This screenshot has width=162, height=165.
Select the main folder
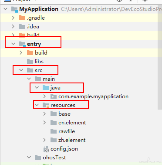pyautogui.click(x=45, y=79)
